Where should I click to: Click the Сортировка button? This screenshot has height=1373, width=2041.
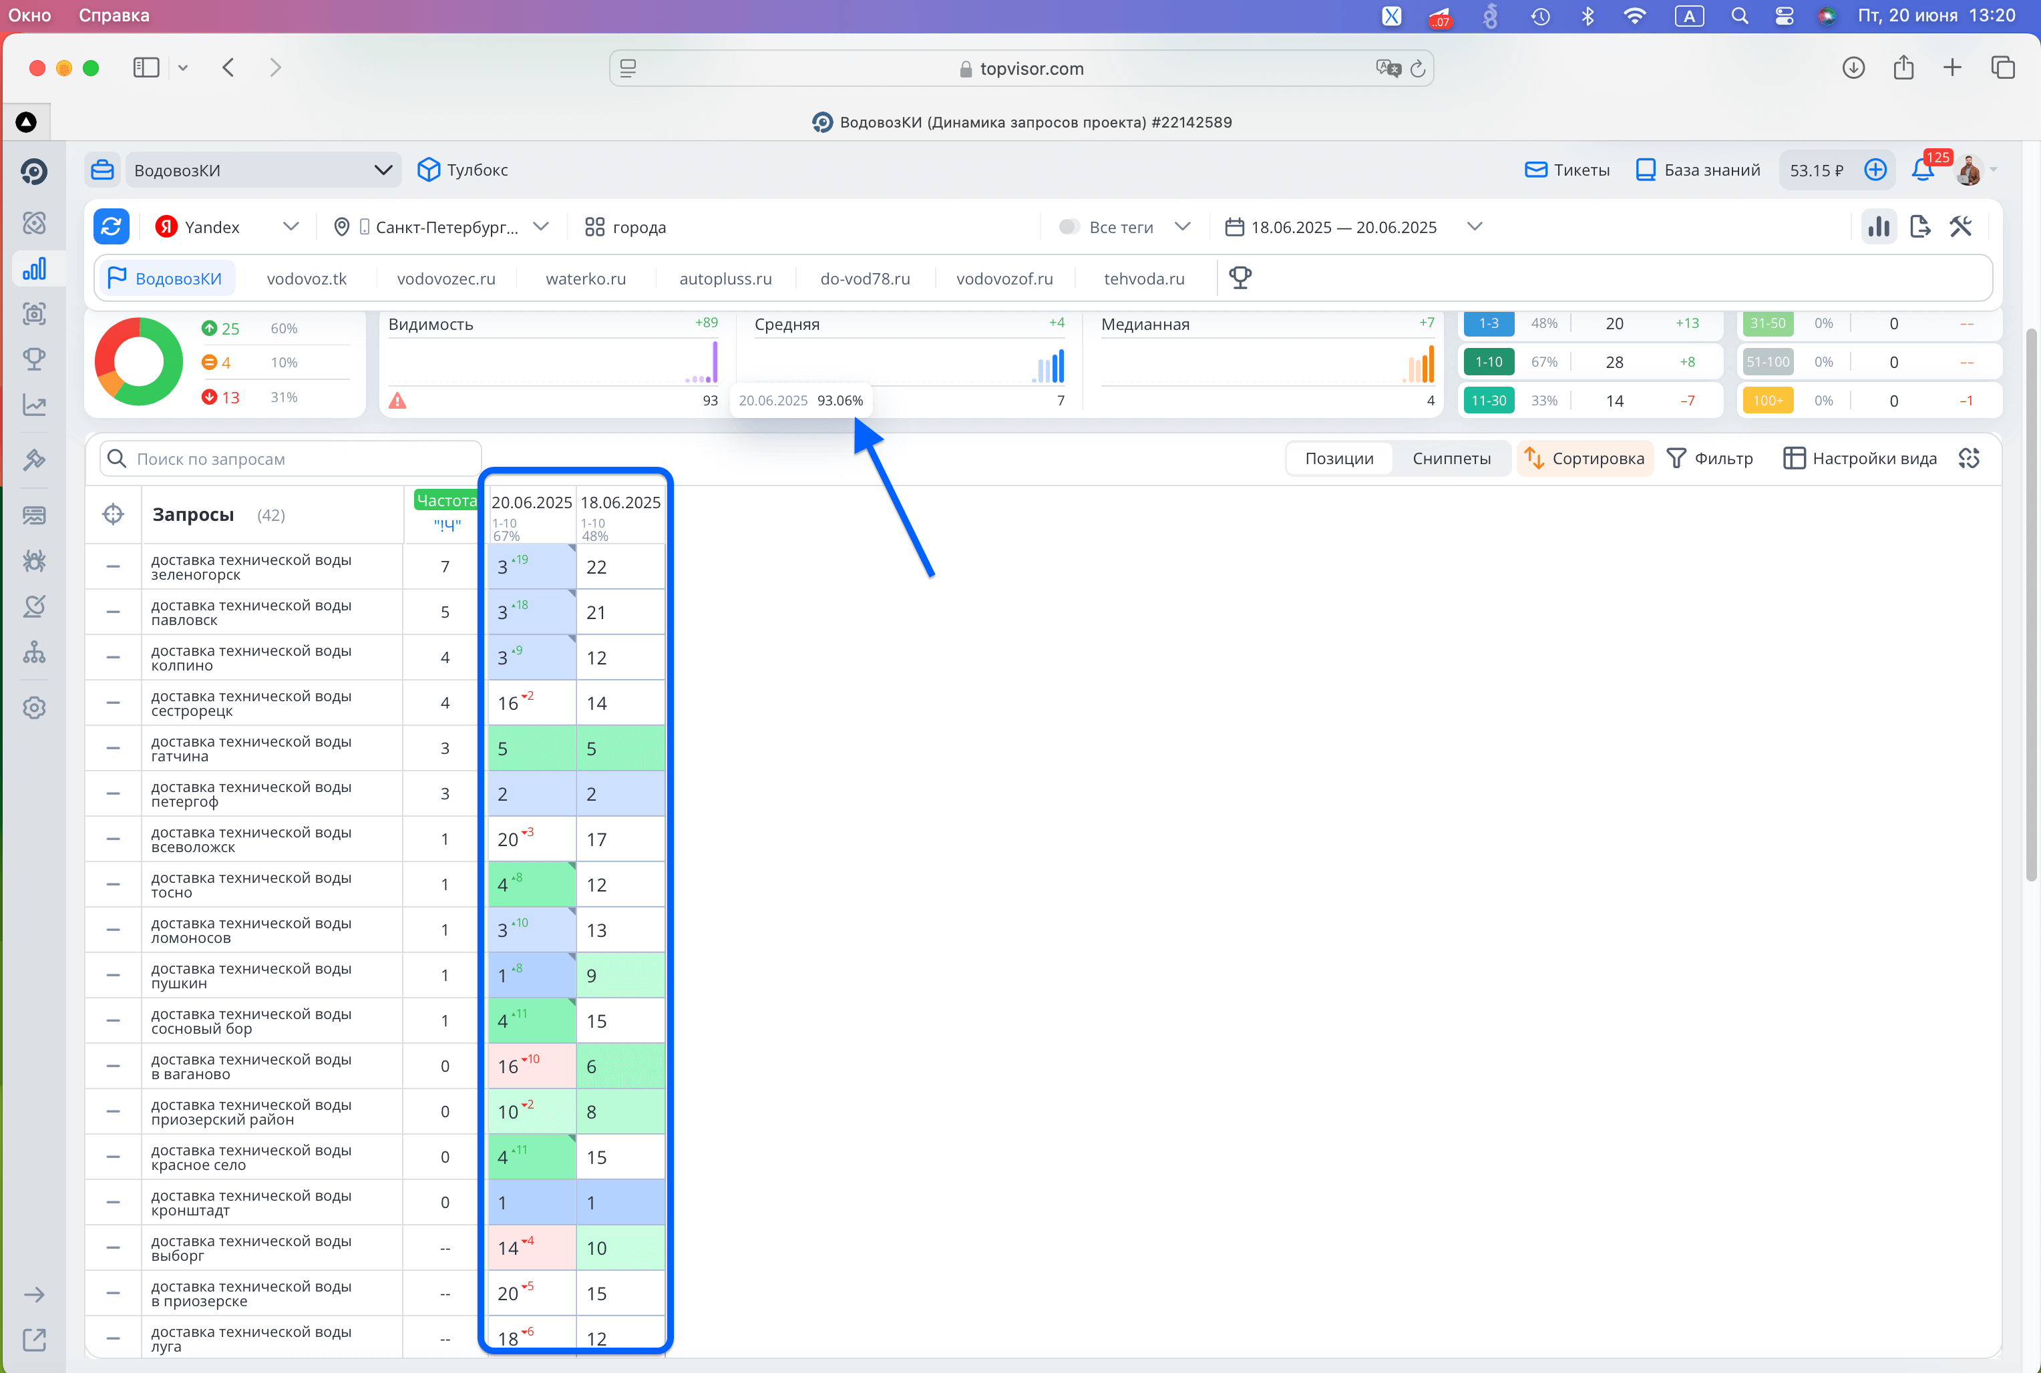[1585, 459]
